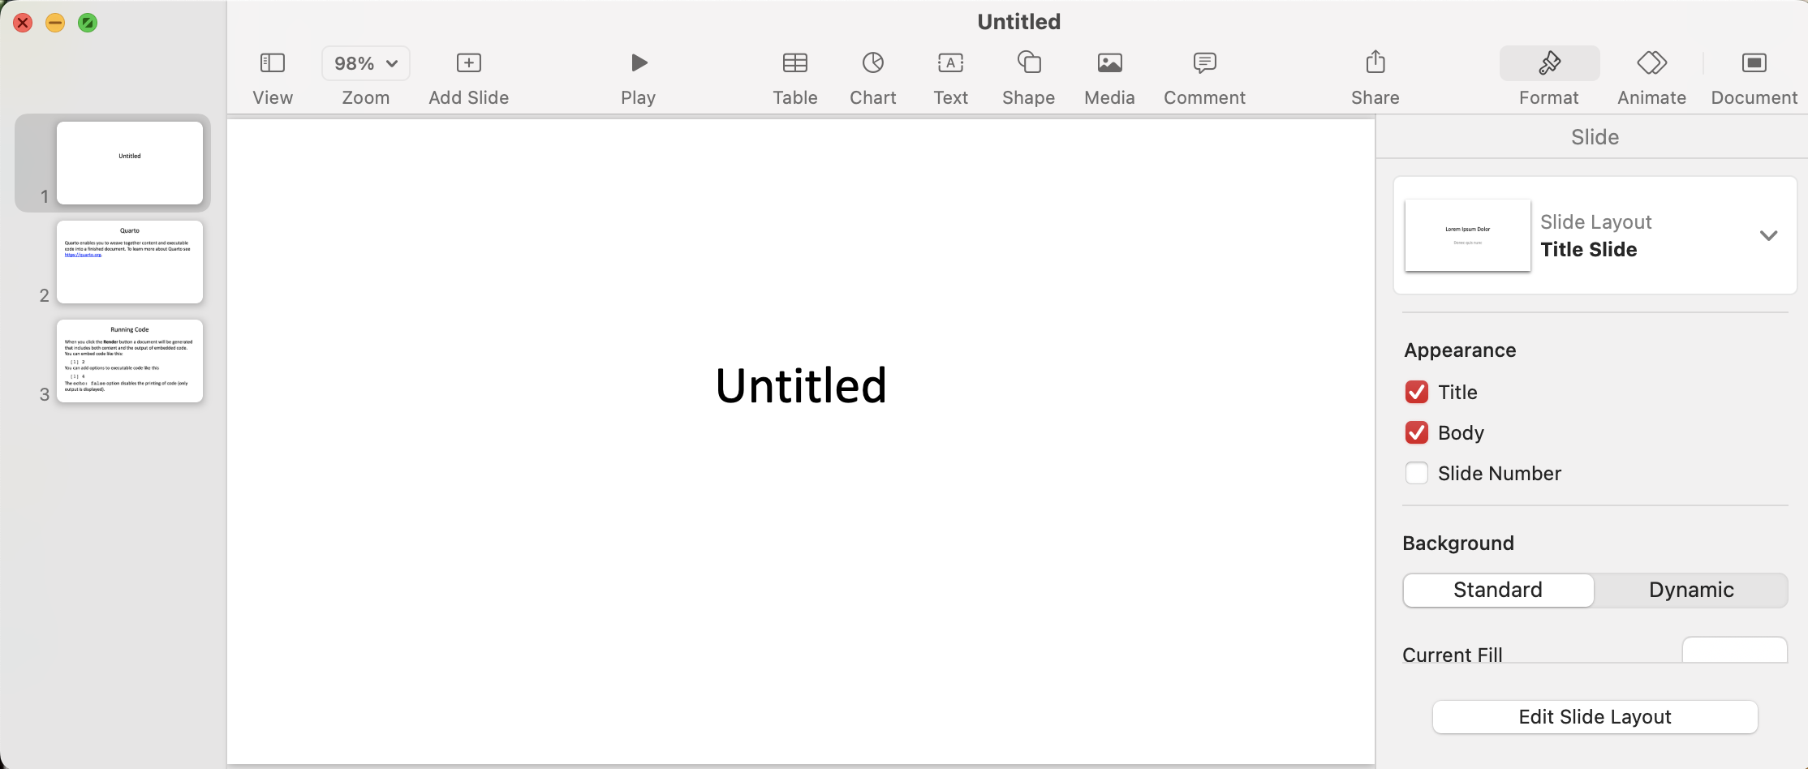Enable the Slide Number checkbox
The width and height of the screenshot is (1808, 769).
(x=1417, y=474)
